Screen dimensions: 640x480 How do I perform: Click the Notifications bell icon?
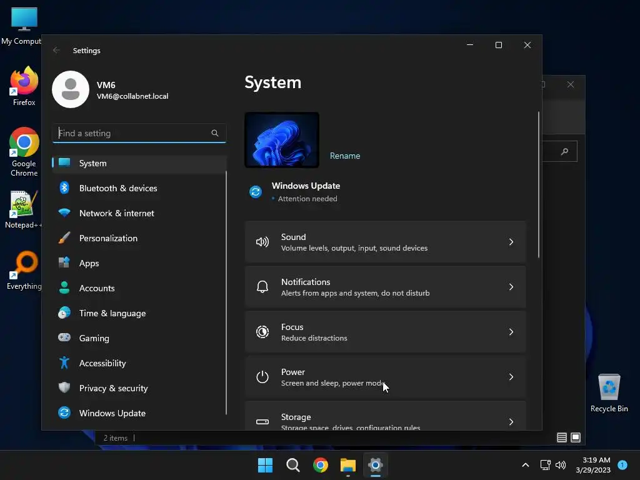click(262, 287)
